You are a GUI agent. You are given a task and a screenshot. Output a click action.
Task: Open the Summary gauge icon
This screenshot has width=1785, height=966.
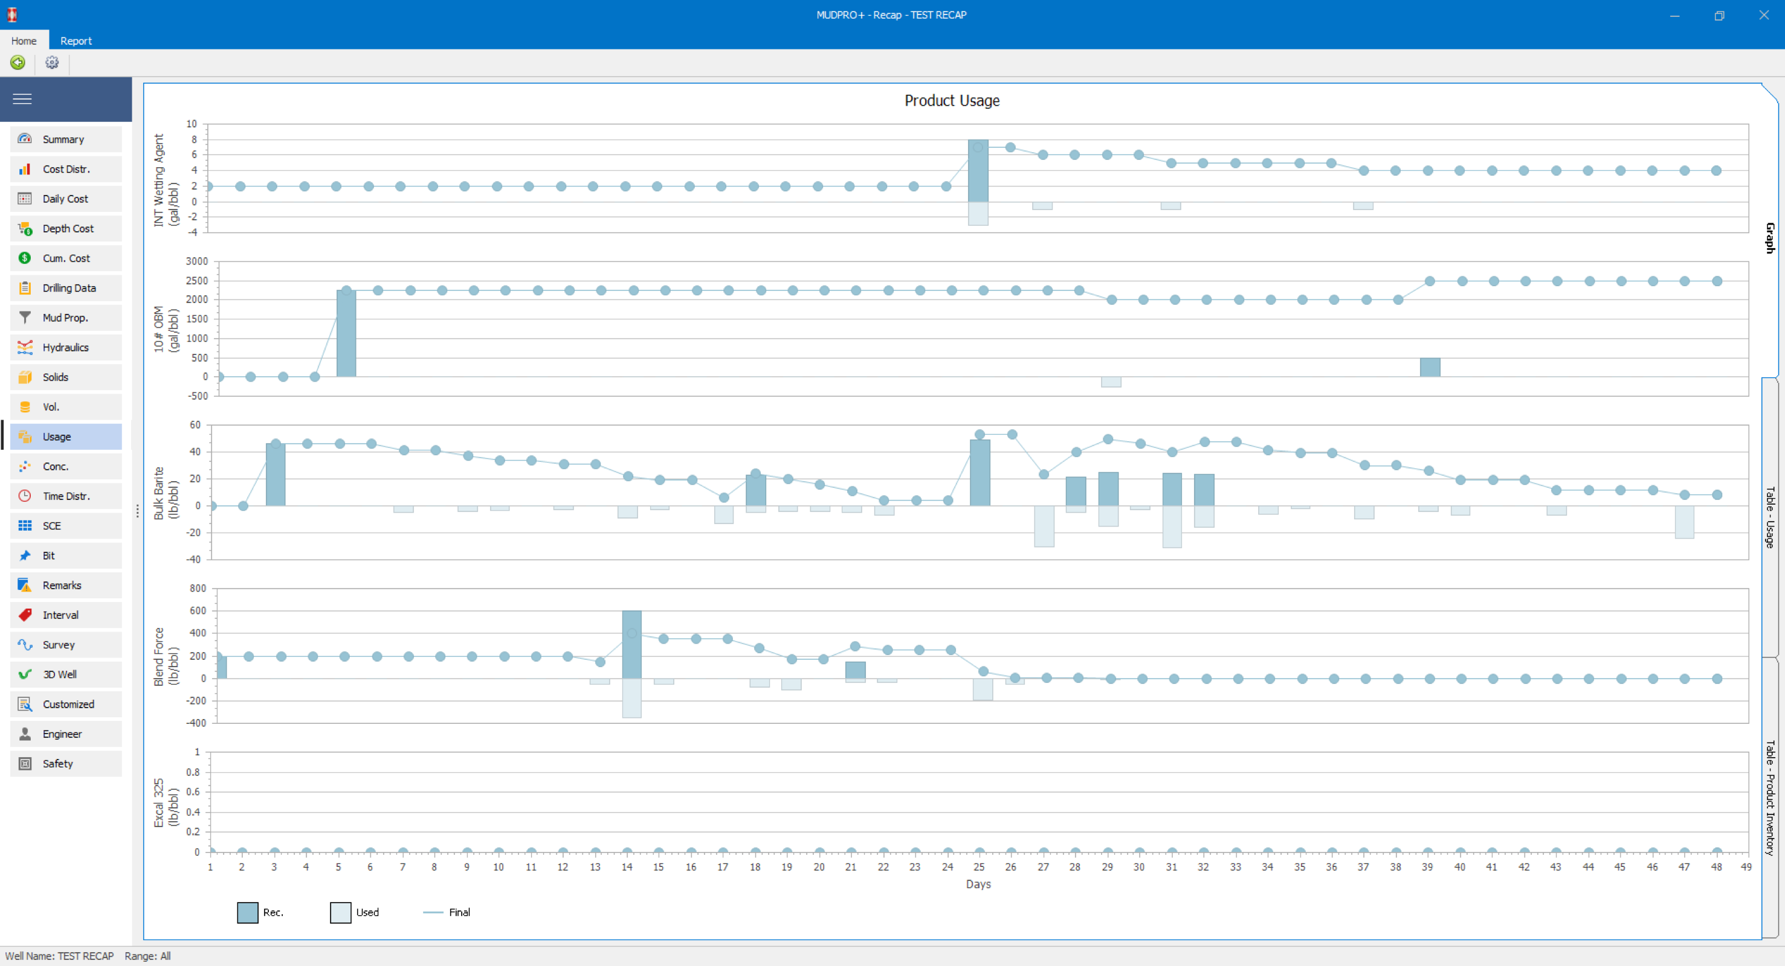(x=25, y=139)
